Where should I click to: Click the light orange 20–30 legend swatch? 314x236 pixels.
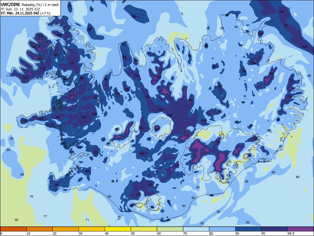[x=66, y=229]
